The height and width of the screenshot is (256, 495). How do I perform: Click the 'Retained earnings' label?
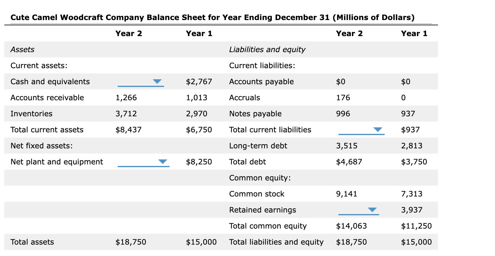coord(263,210)
